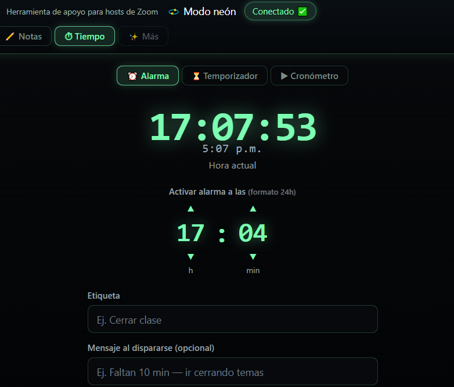Image resolution: width=454 pixels, height=387 pixels.
Task: Switch to the Temporizador mode
Action: point(225,76)
